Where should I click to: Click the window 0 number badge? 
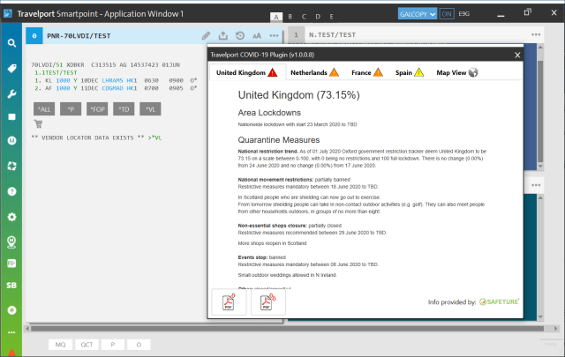(34, 35)
